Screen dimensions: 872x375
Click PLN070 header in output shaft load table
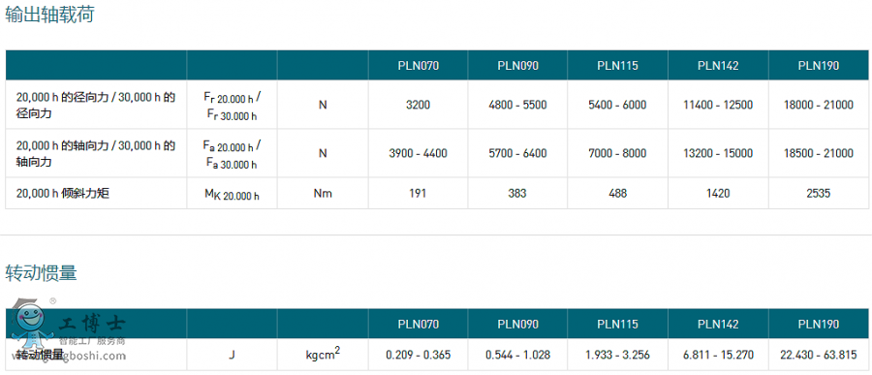pos(418,66)
